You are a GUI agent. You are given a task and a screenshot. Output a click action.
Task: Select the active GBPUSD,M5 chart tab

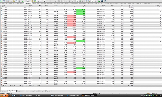(28, 3)
